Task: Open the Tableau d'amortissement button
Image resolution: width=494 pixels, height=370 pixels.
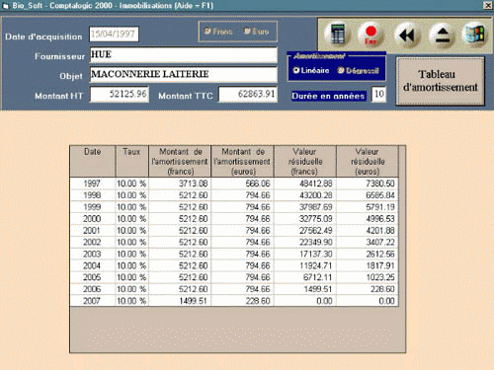Action: pyautogui.click(x=440, y=81)
